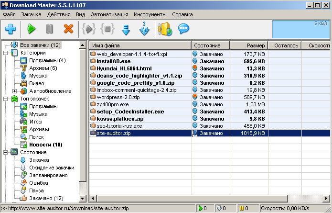Image resolution: width=332 pixels, height=213 pixels.
Task: Select google_code_prettify_v1.0.zip row
Action: [210, 83]
